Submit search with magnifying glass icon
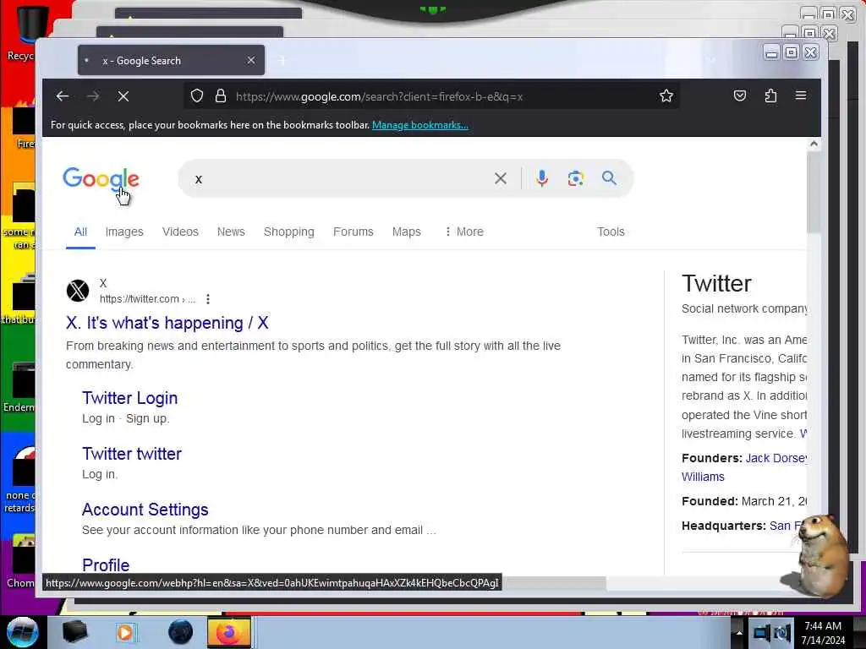Screen dimensions: 866x649 (609, 177)
